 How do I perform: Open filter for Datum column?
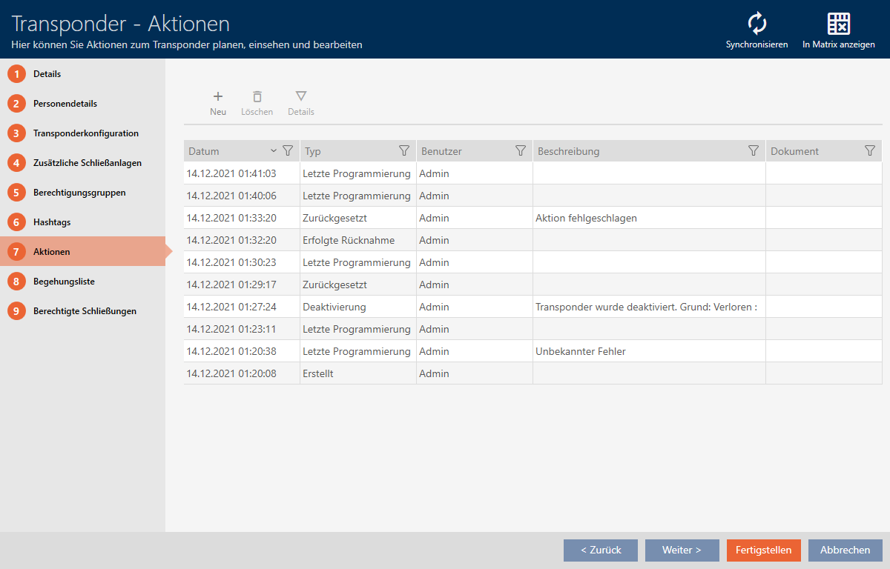[x=288, y=150]
